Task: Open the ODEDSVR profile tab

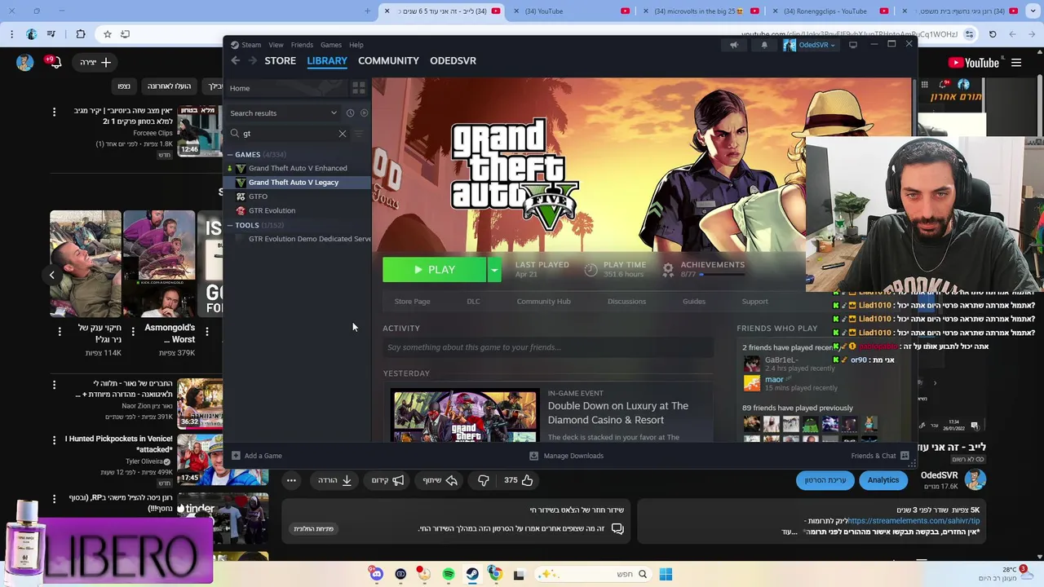Action: 453,60
